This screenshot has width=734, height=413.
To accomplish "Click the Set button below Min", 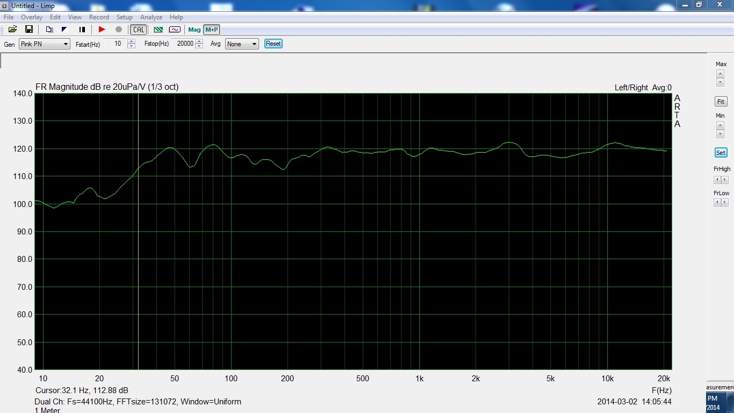I will point(721,153).
